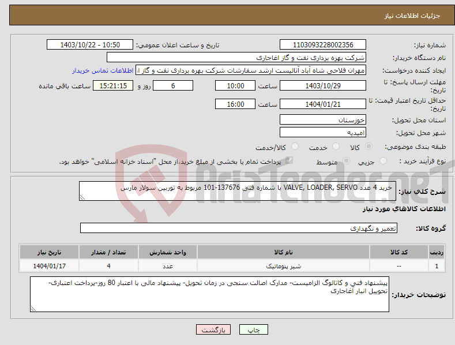Image resolution: width=455 pixels, height=345 pixels.
Task: Click the شرح کلی نیاز label
Action: [422, 192]
